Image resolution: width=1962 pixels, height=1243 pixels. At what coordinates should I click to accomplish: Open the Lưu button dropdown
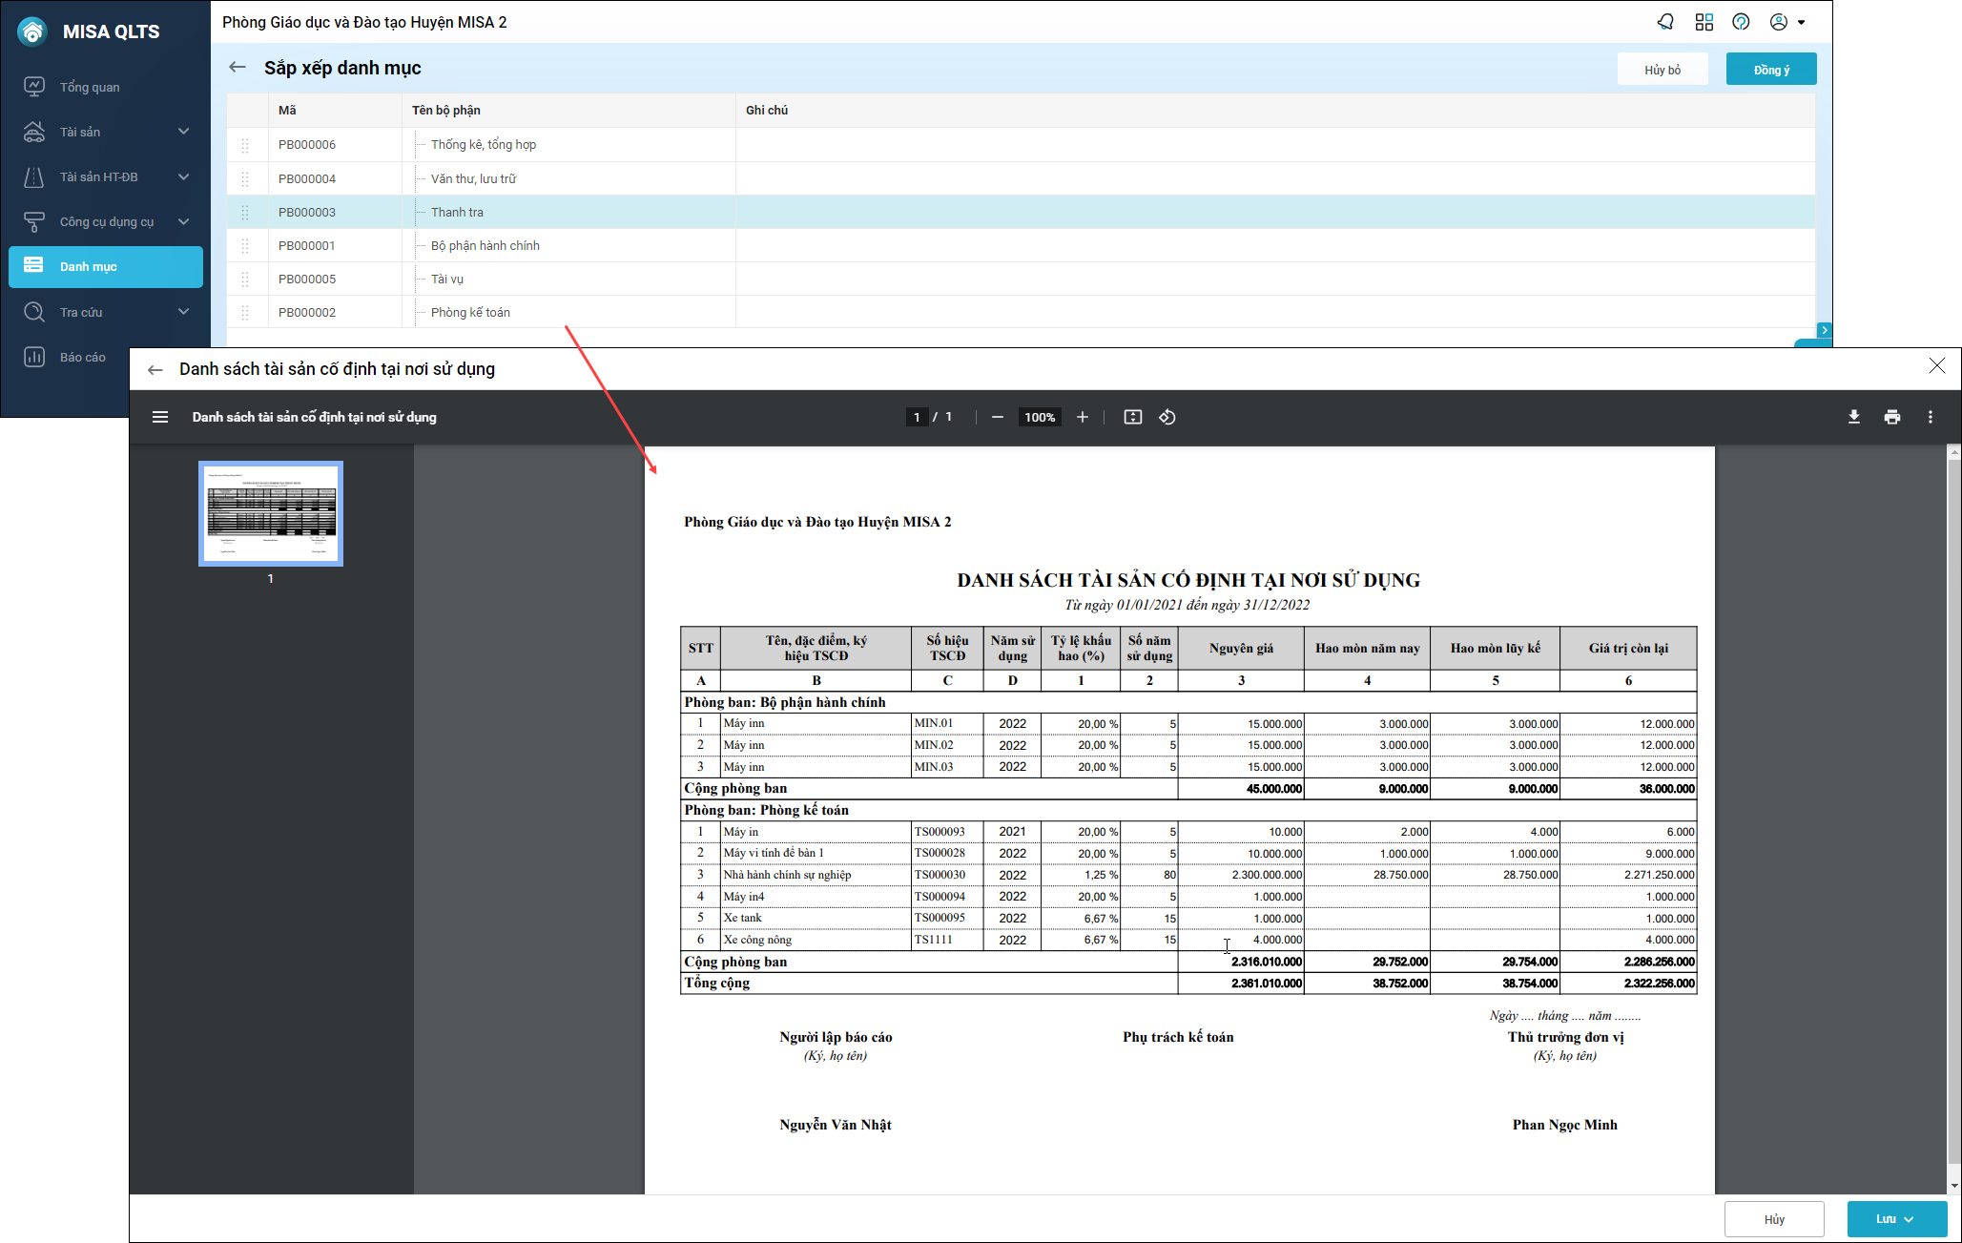pyautogui.click(x=1909, y=1219)
